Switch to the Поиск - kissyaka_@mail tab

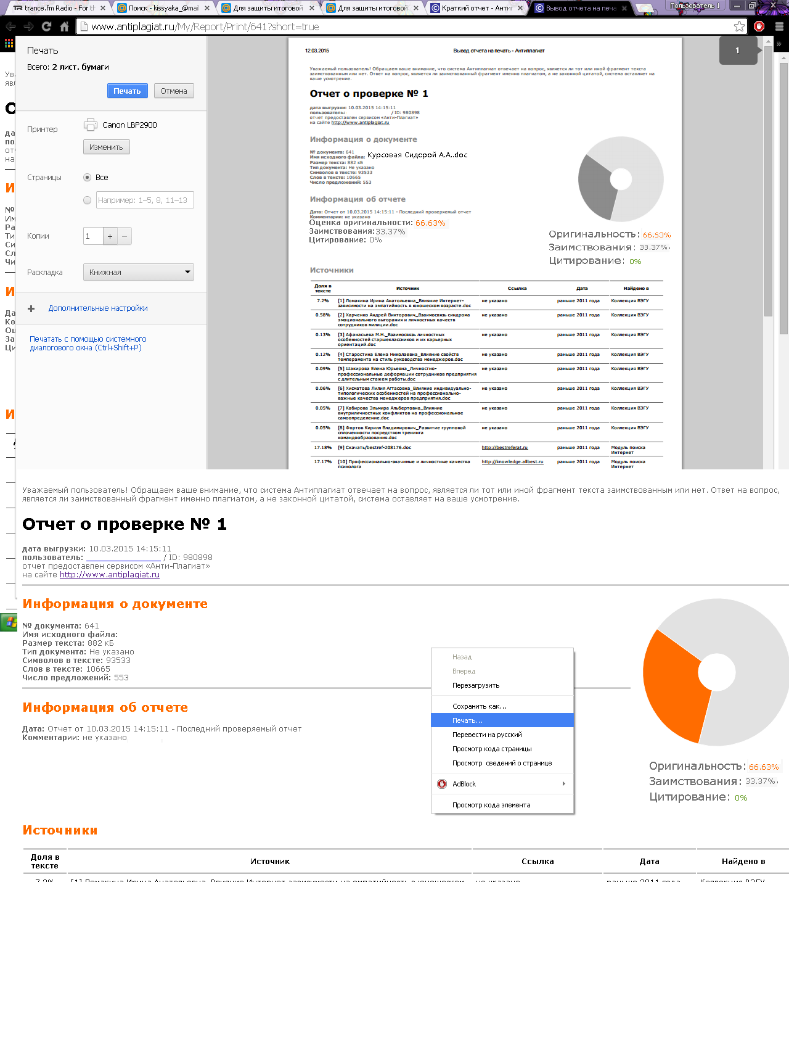[164, 8]
